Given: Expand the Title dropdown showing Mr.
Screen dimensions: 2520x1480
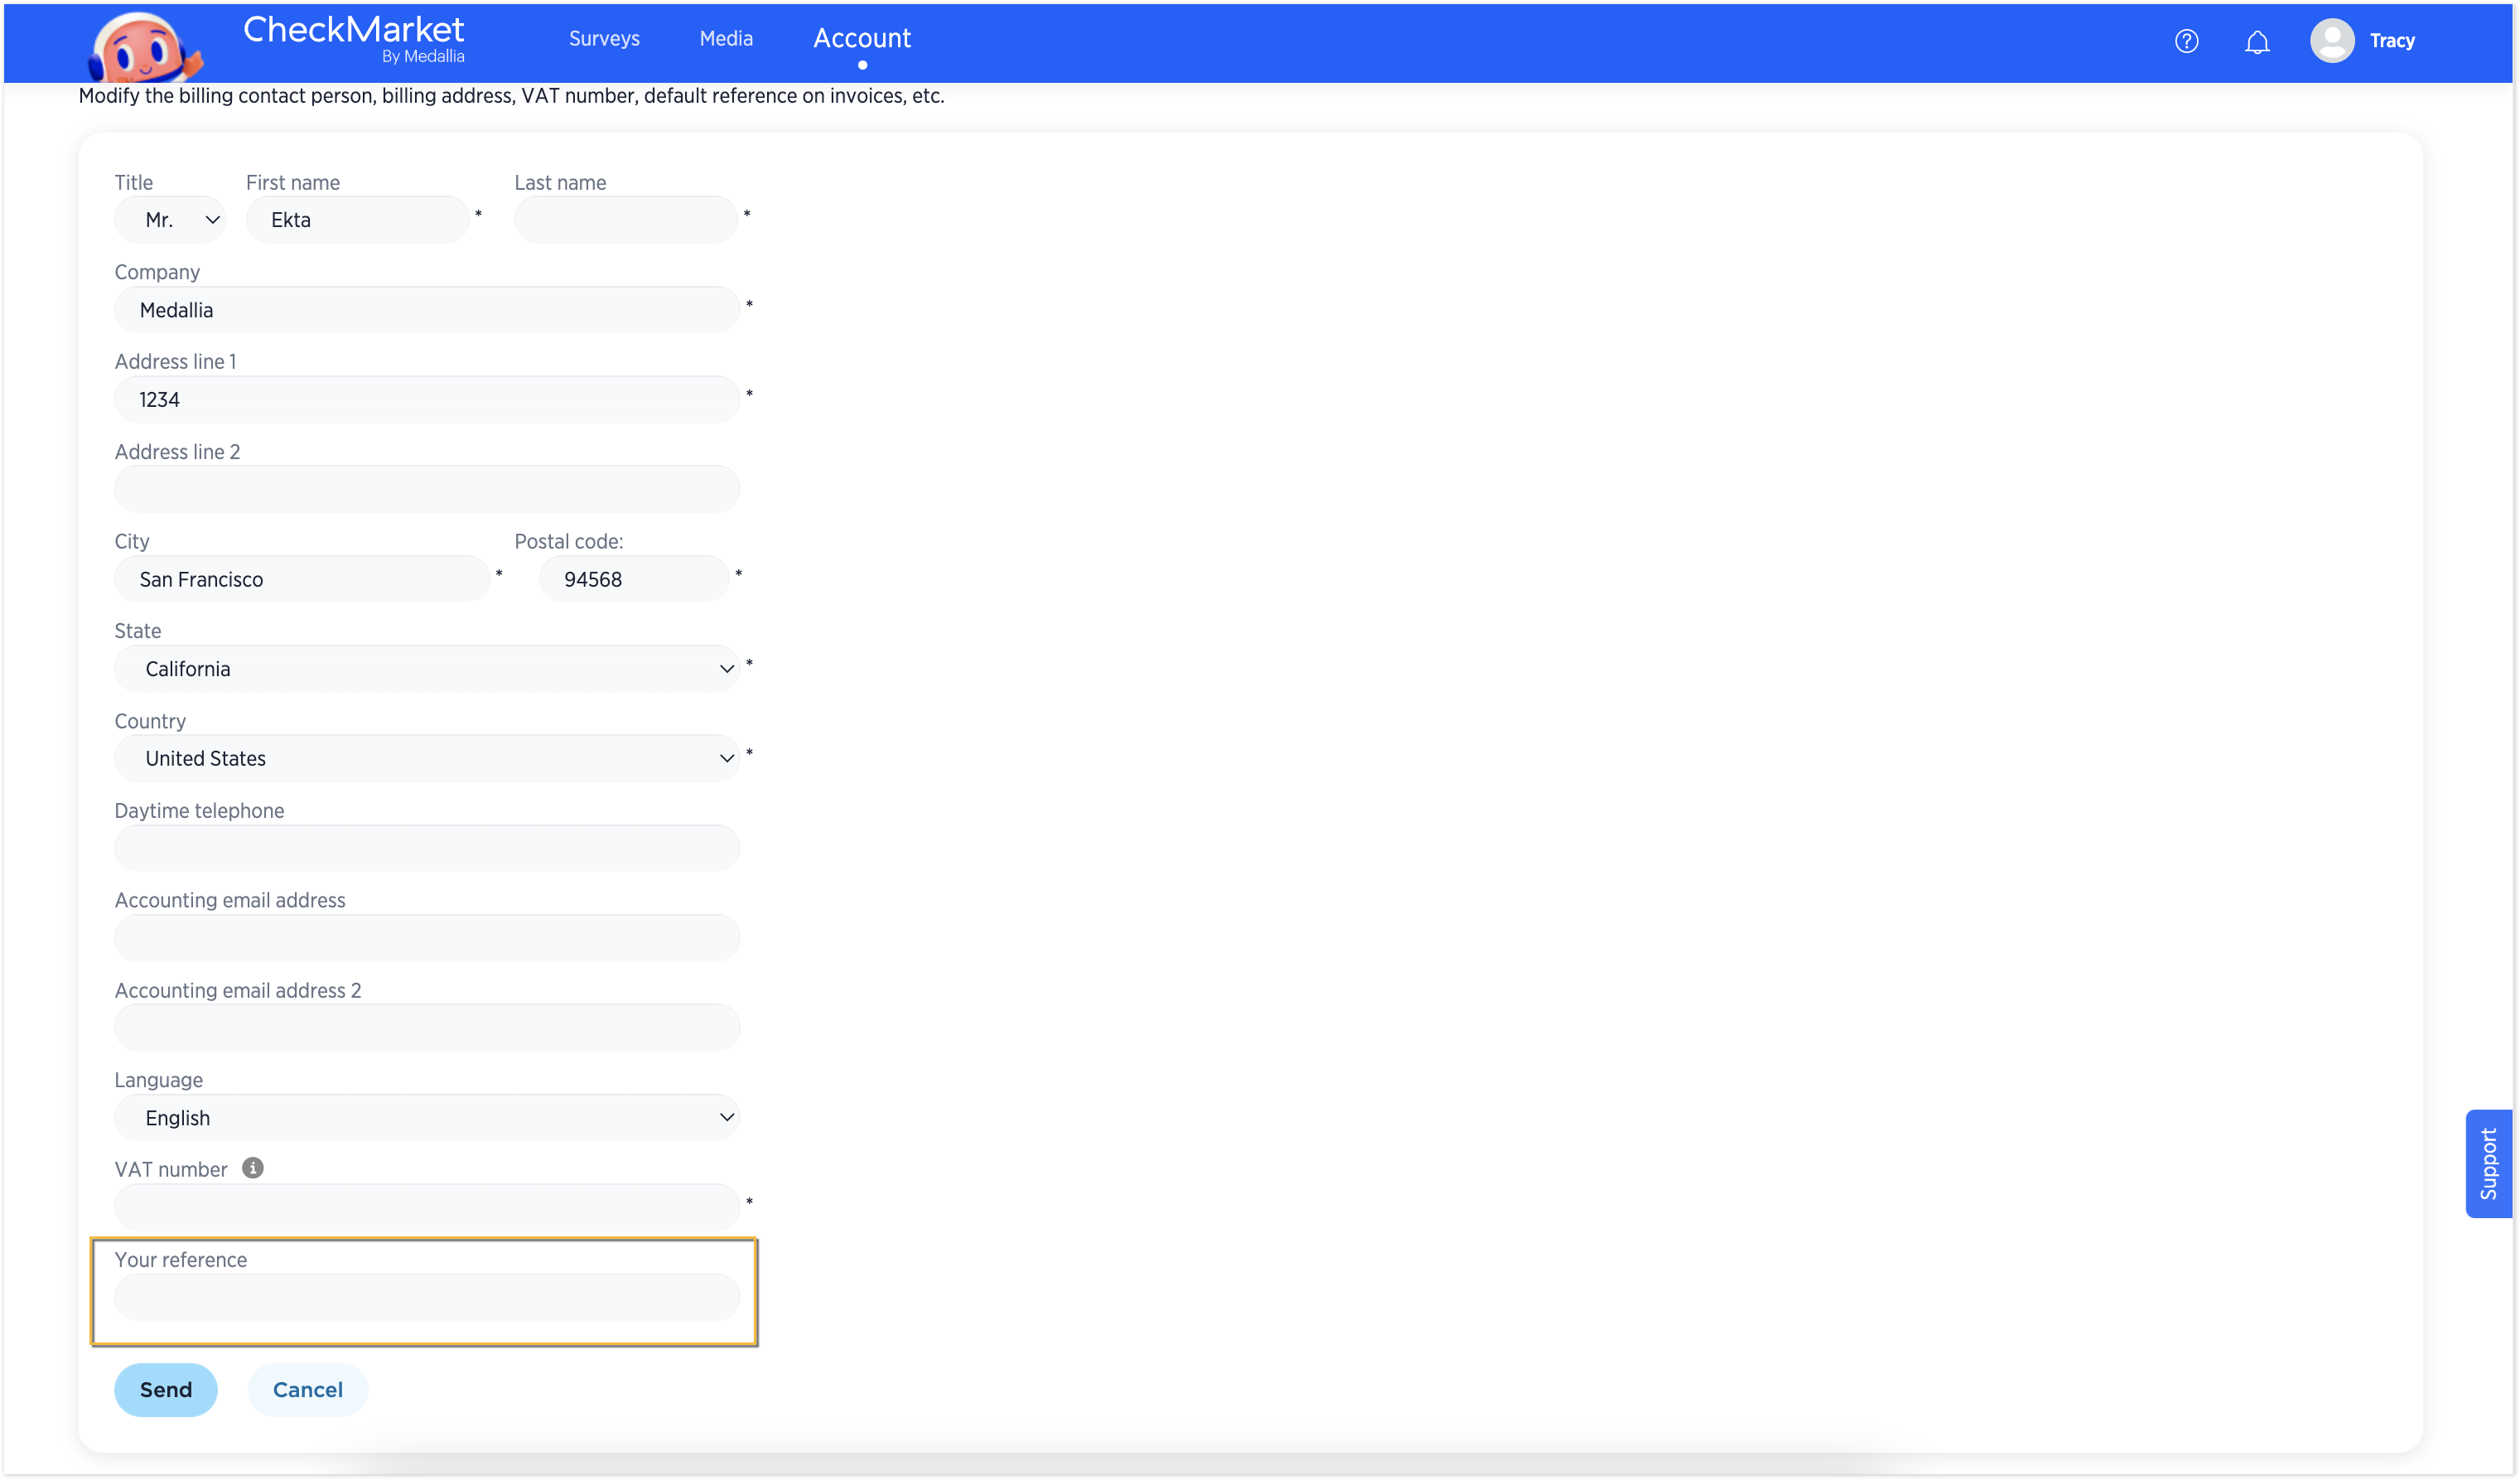Looking at the screenshot, I should (x=170, y=219).
